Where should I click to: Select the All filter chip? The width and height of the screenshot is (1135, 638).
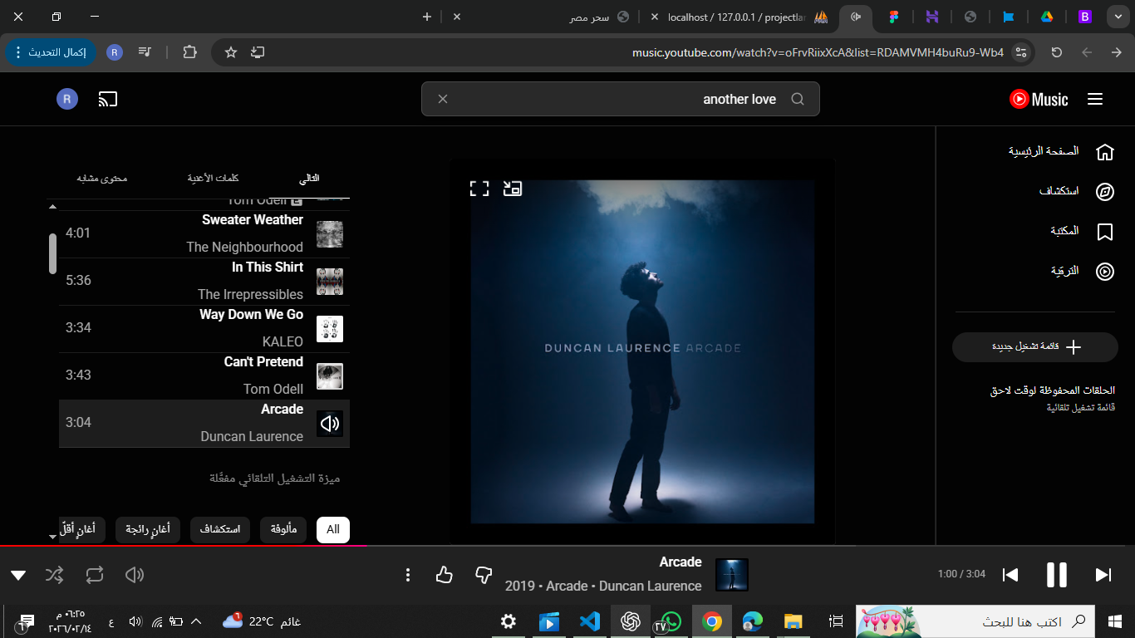(333, 530)
